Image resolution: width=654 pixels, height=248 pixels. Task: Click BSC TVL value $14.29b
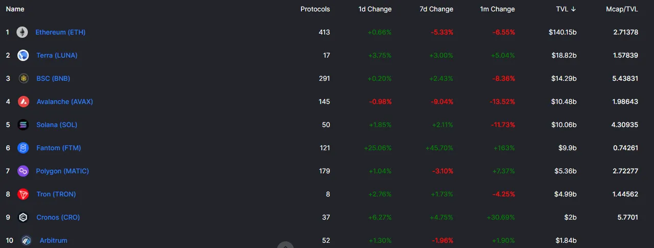click(x=565, y=78)
